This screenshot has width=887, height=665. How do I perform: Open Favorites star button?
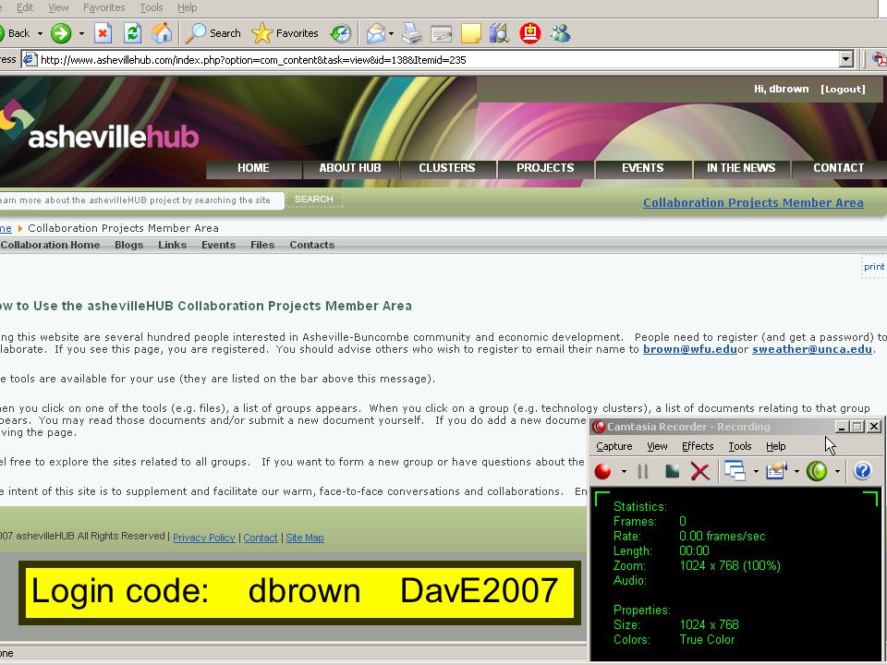[286, 33]
